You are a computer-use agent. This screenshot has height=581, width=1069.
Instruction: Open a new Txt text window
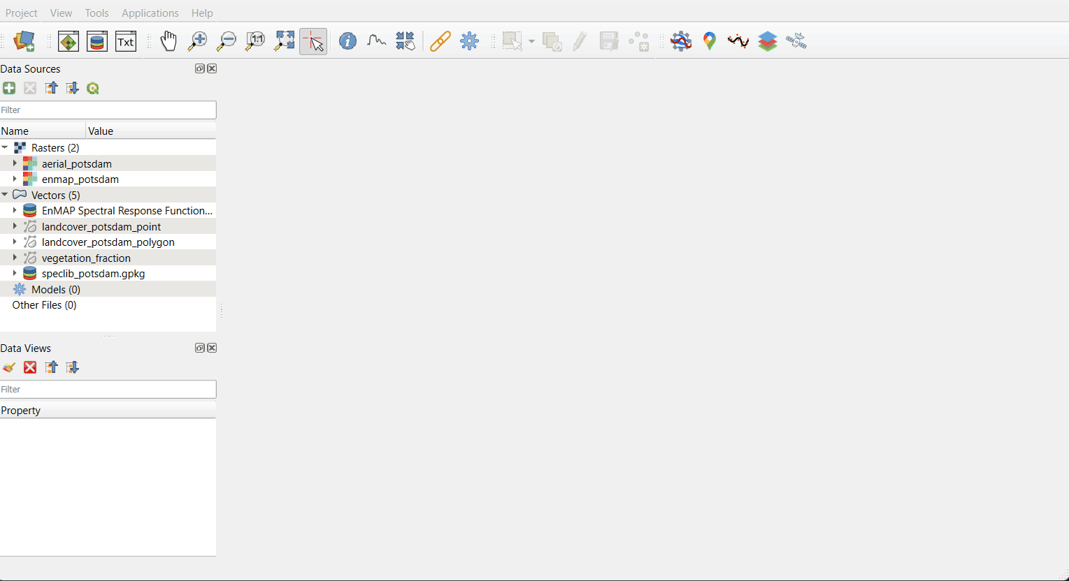point(126,42)
